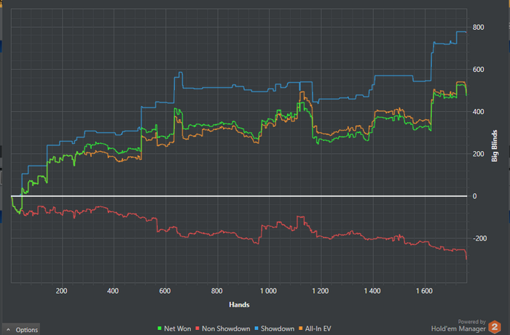
Task: Click the green Net Won legend swatch
Action: point(160,328)
